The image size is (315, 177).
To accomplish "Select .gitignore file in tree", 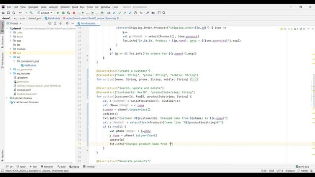I will tap(22, 78).
